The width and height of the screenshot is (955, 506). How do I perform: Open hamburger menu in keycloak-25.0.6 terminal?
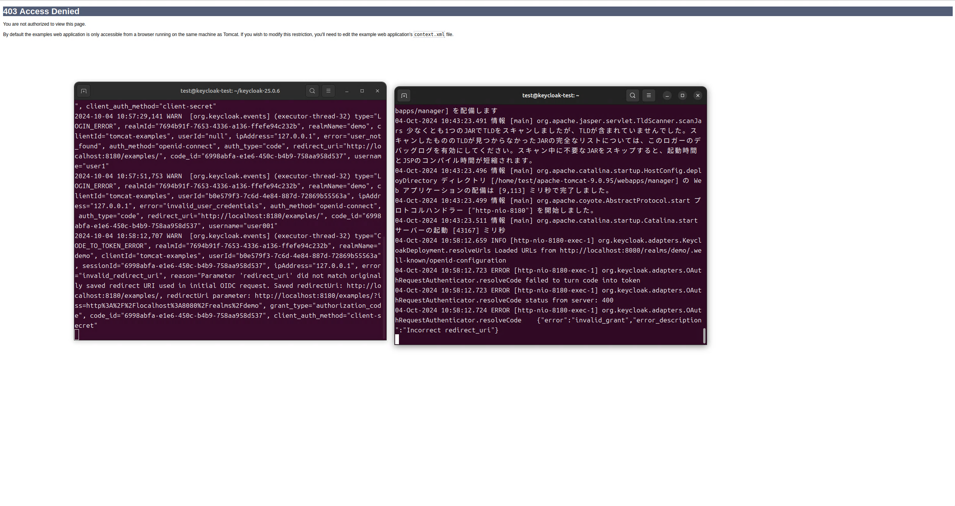click(328, 91)
